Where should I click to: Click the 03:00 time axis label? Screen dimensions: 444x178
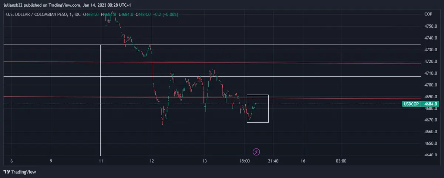coord(341,161)
